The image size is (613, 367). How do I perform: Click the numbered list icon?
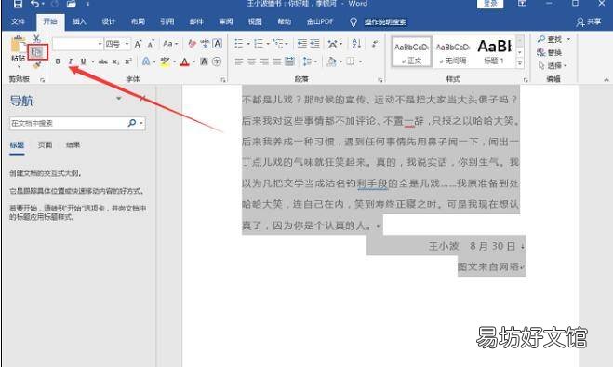point(259,44)
